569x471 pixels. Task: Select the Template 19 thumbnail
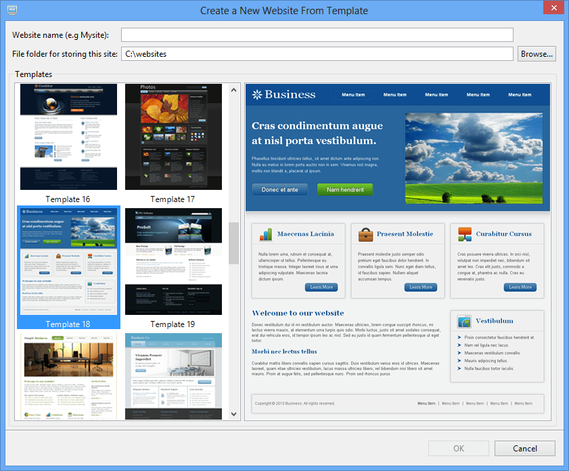click(173, 260)
